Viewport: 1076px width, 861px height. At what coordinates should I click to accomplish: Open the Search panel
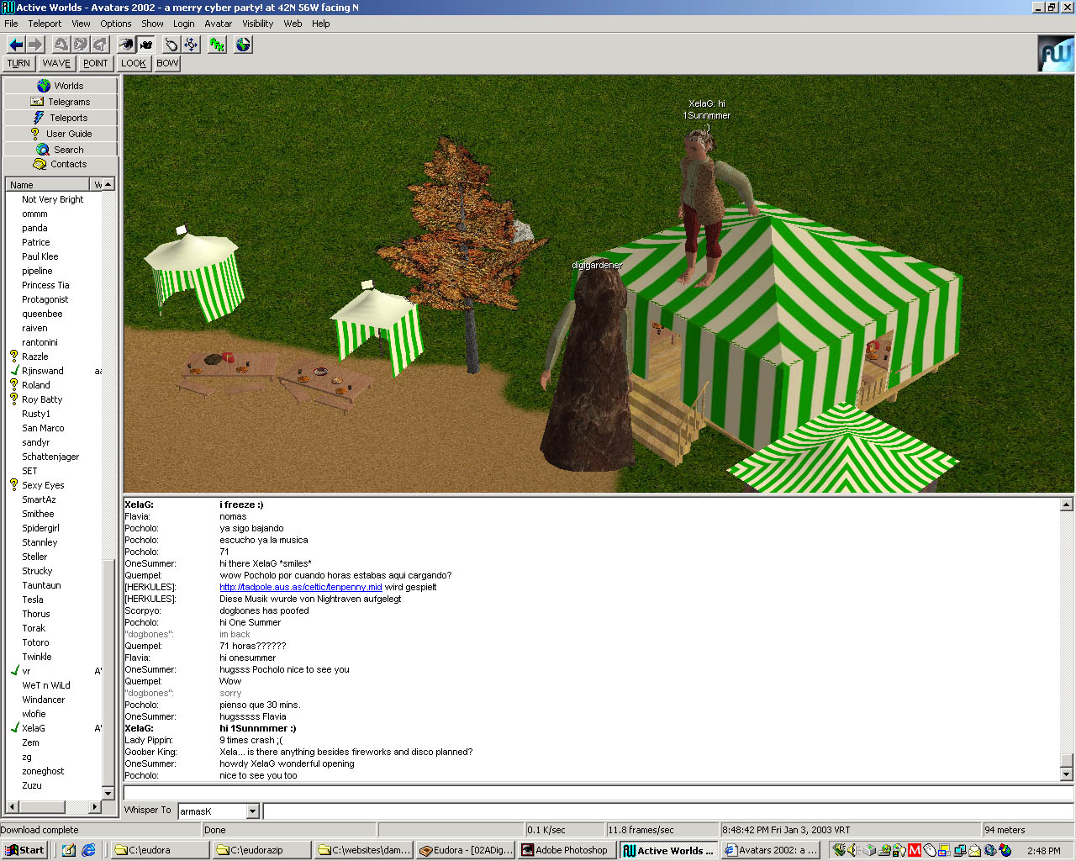(61, 150)
